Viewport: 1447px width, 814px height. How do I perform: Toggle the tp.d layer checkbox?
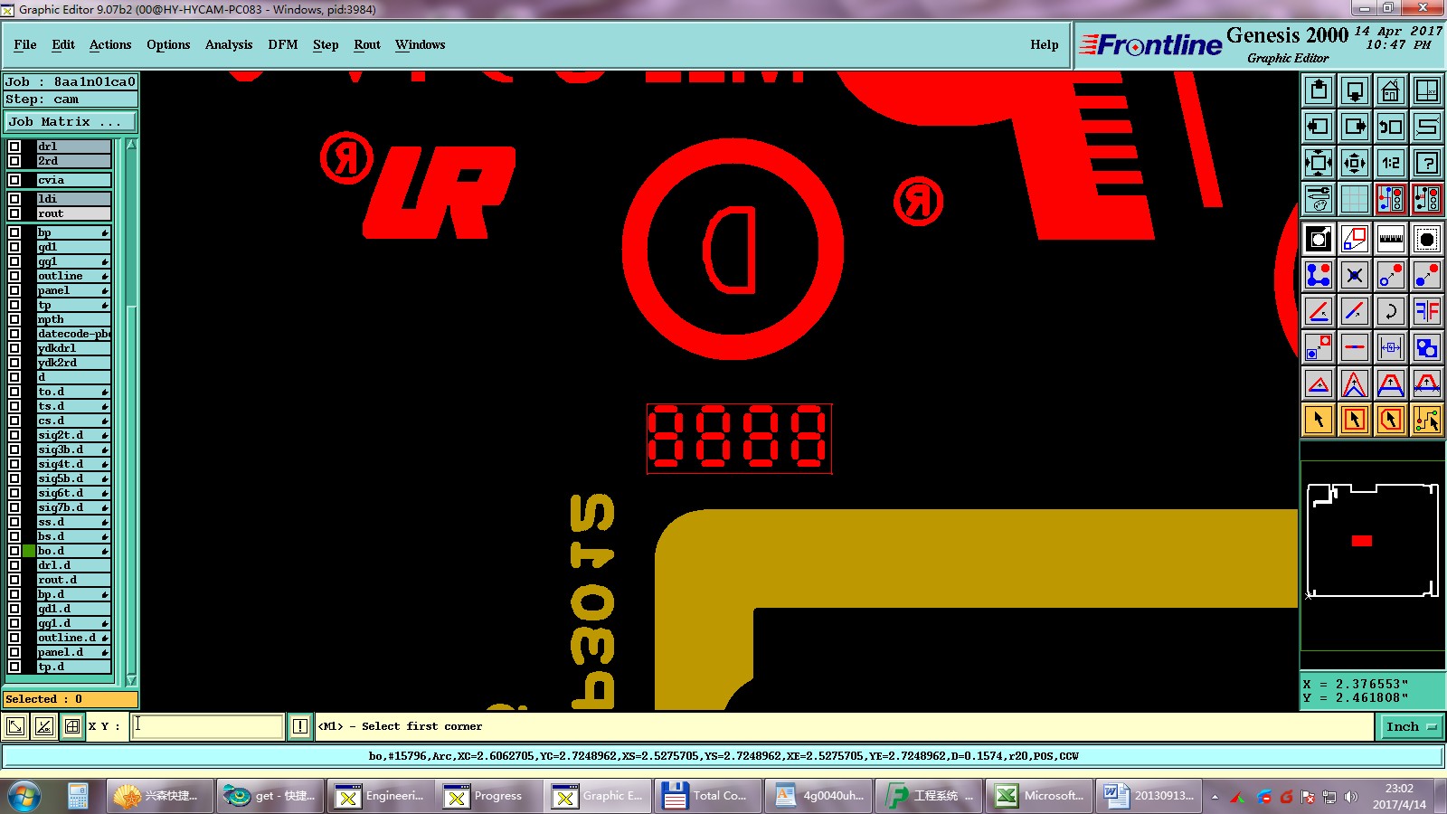(14, 667)
